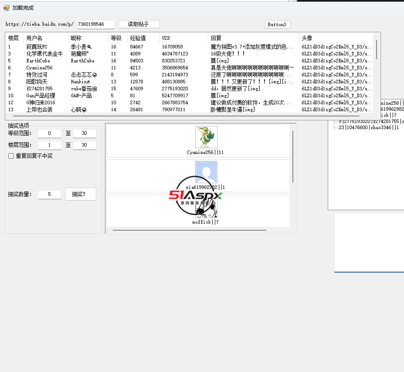
Task: Toggle the 重复回复不中奖 checkbox
Action: [11, 156]
